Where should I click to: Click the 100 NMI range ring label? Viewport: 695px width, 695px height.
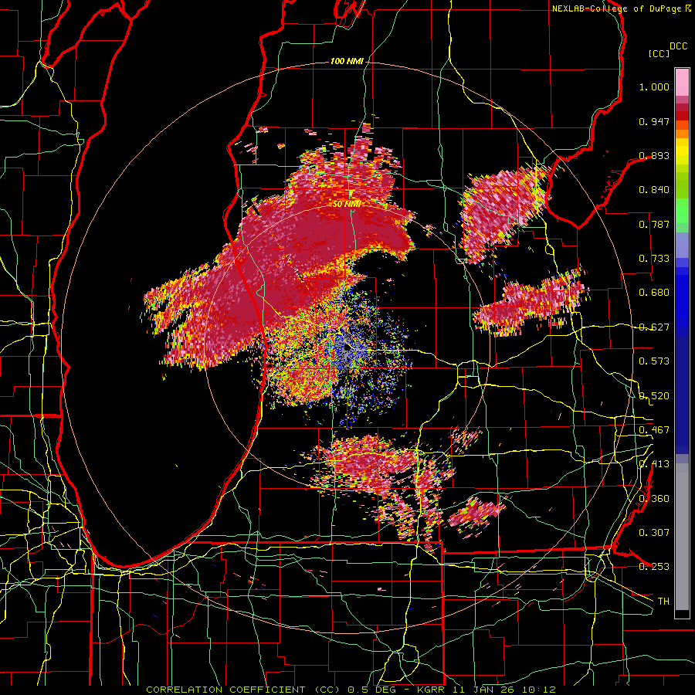[347, 61]
